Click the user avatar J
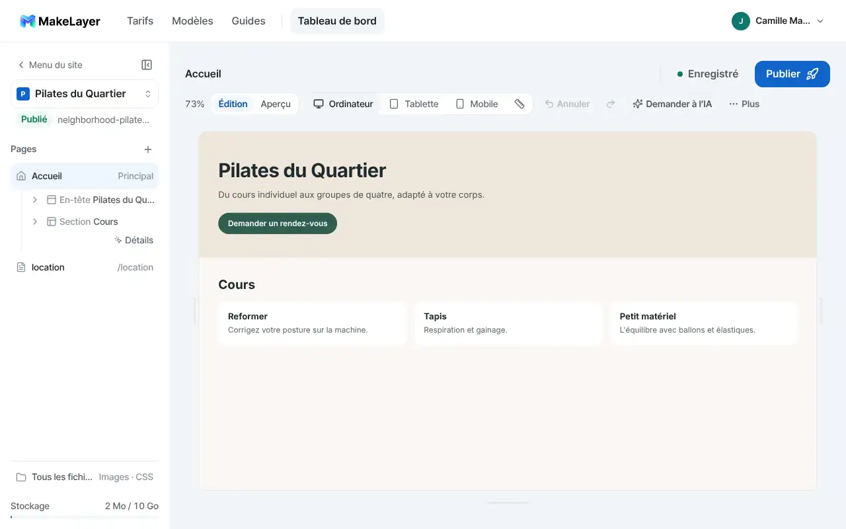The image size is (846, 529). tap(741, 21)
